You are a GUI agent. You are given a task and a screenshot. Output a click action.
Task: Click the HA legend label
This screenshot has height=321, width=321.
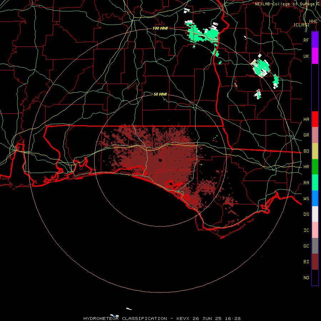click(306, 119)
